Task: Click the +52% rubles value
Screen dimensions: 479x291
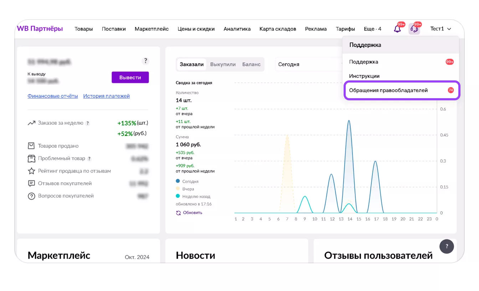Action: pyautogui.click(x=125, y=134)
